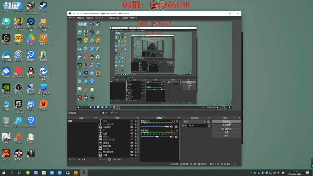Screen dimensions: 313x176
Task: Open Far Cry 6 desktop shortcut
Action: pyautogui.click(x=6, y=155)
